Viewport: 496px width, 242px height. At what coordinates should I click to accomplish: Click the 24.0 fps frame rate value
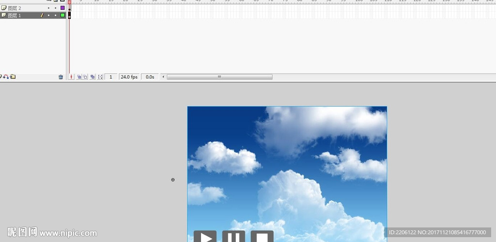coord(129,77)
